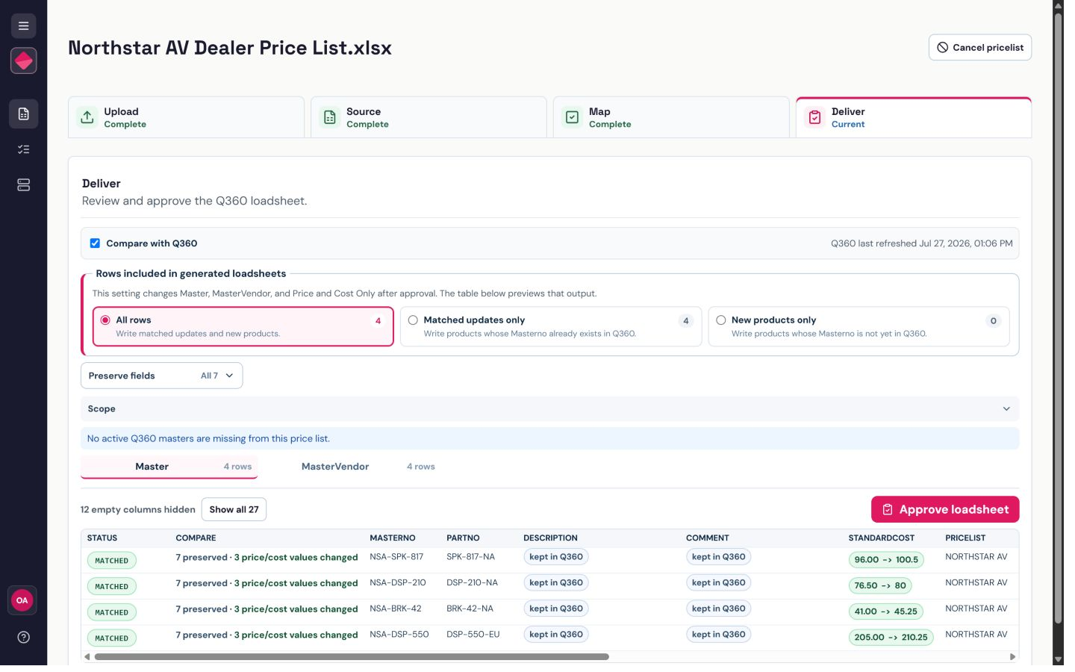1075x672 pixels.
Task: Click Description kept in Q360 for SPK-817-NA
Action: click(x=556, y=557)
